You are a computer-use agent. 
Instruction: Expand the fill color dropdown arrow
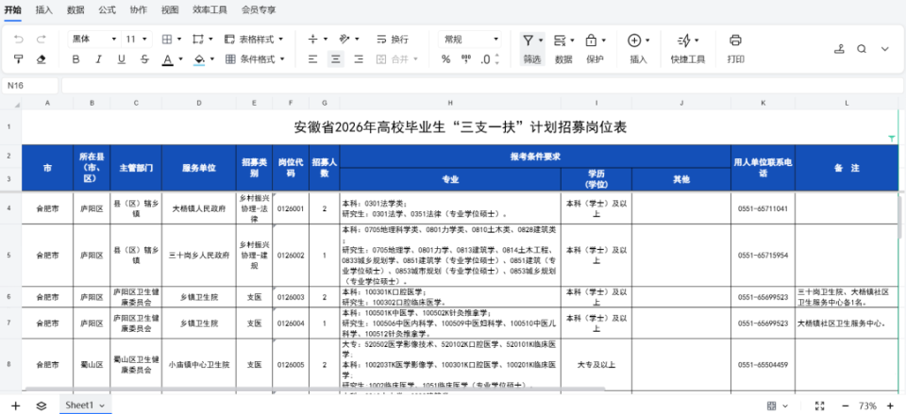(x=212, y=58)
